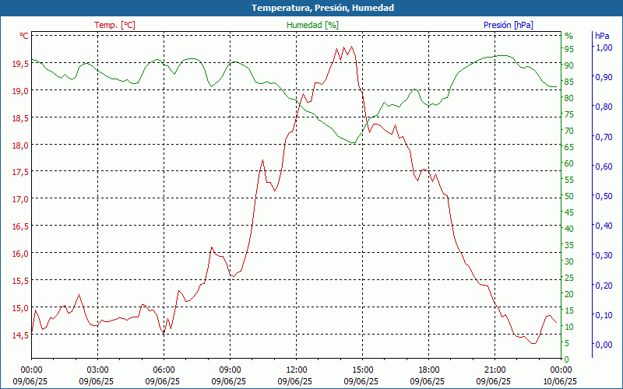Click the '0,90' pressure axis value

pos(604,77)
